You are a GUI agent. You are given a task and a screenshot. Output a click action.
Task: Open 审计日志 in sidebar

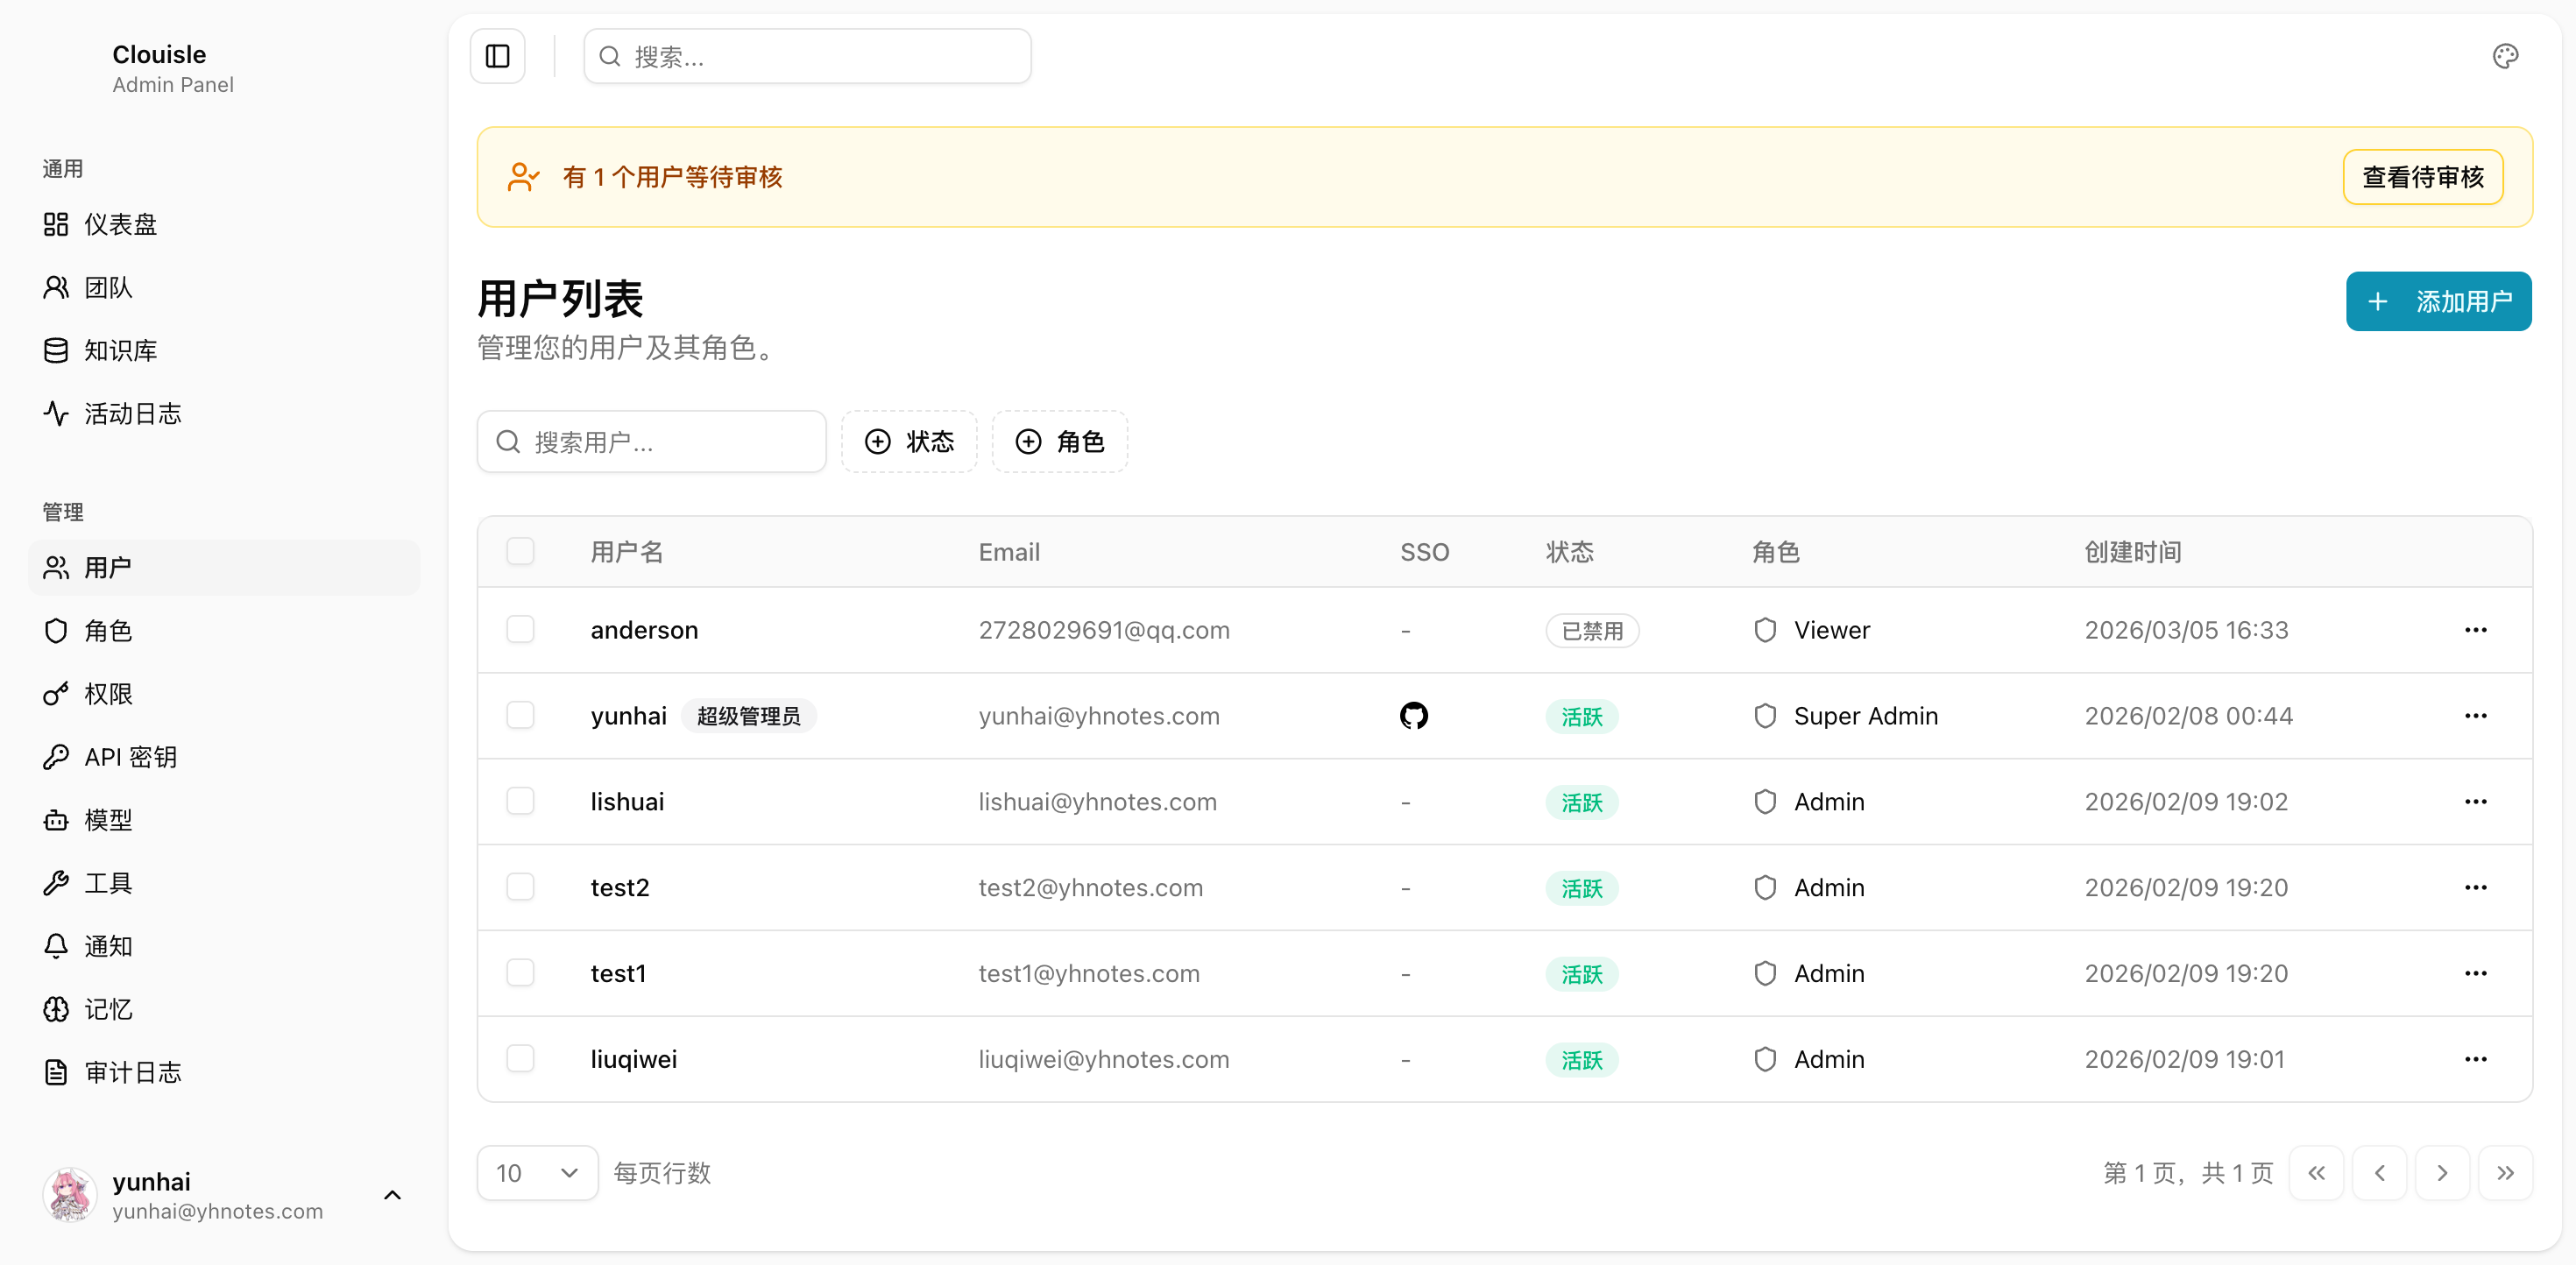[x=132, y=1073]
